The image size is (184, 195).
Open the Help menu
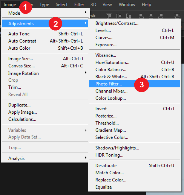(146, 5)
